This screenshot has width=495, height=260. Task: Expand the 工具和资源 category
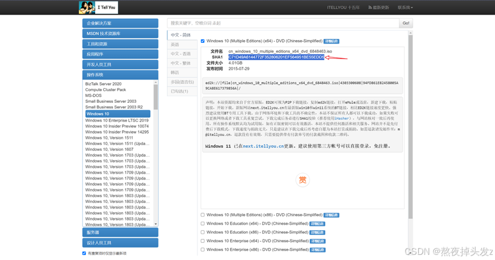120,44
